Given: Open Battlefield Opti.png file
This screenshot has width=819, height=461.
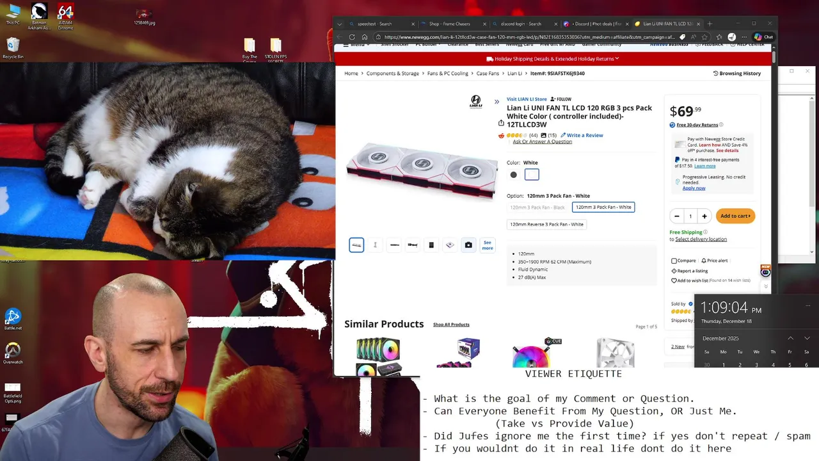Looking at the screenshot, I should [x=13, y=393].
